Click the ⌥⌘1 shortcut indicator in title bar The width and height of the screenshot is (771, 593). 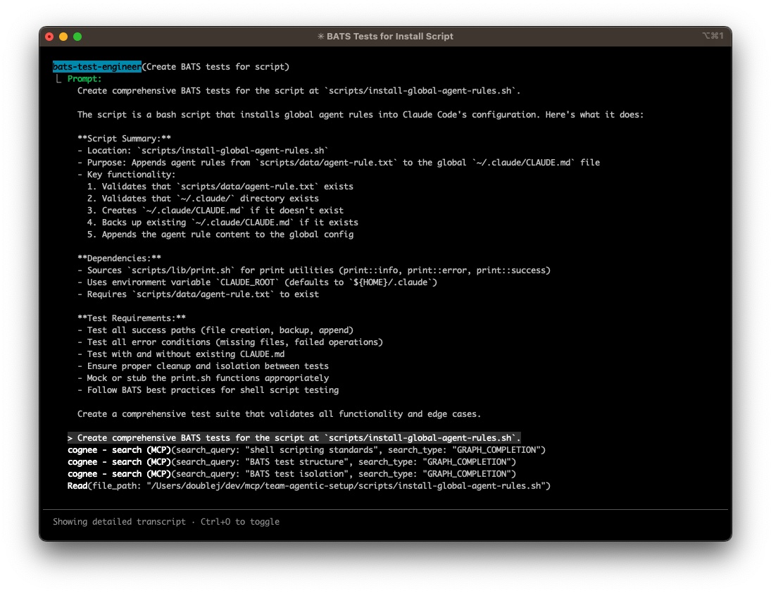tap(713, 36)
